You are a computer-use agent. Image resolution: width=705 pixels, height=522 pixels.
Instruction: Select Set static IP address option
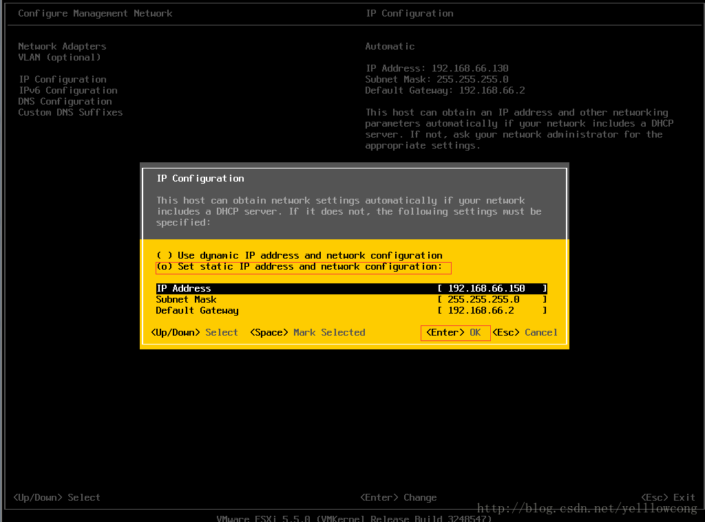(x=299, y=267)
